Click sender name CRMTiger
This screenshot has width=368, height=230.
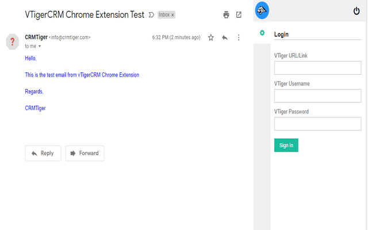point(36,37)
